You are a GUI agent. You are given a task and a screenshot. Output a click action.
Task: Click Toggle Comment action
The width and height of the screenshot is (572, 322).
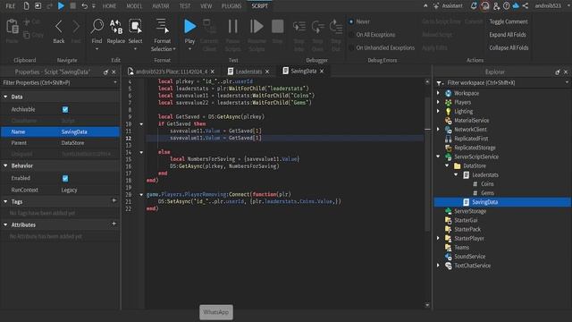coord(509,21)
